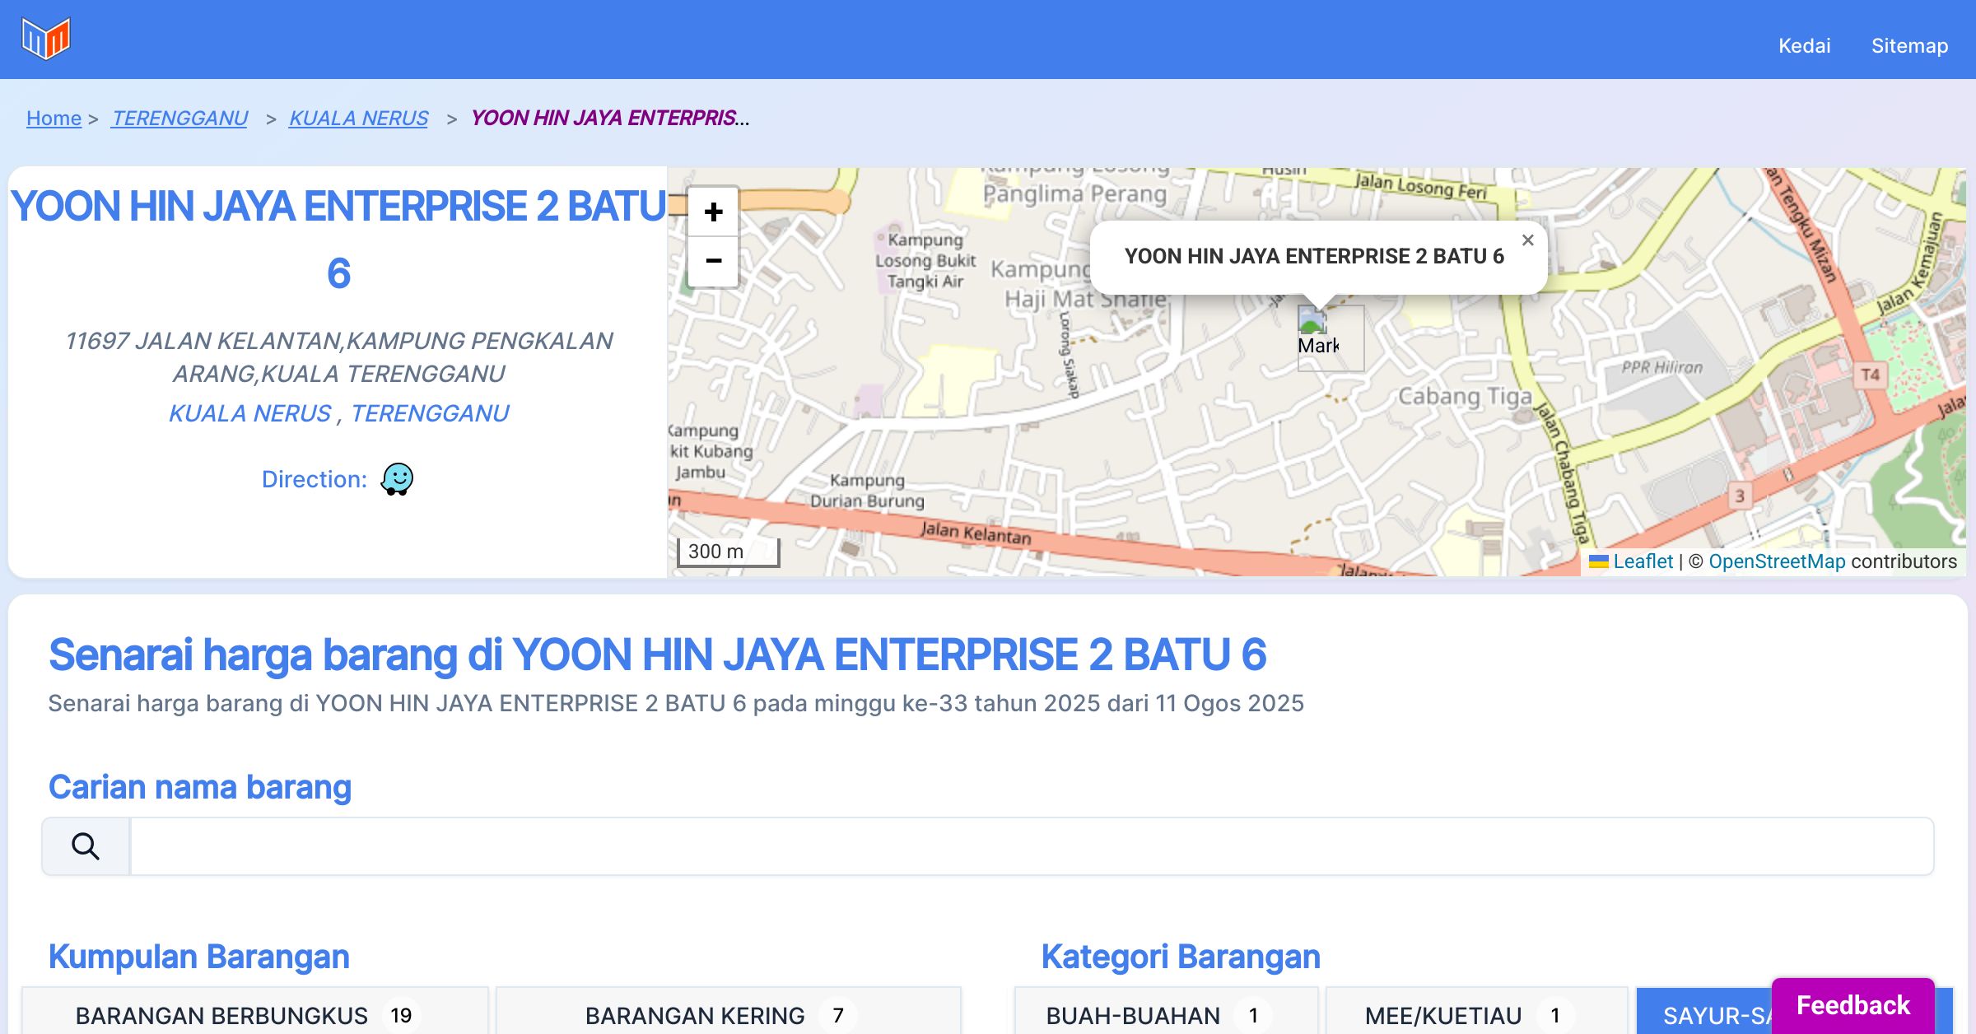Open TERENGGANU breadcrumb link
Viewport: 1976px width, 1034px height.
pyautogui.click(x=179, y=119)
